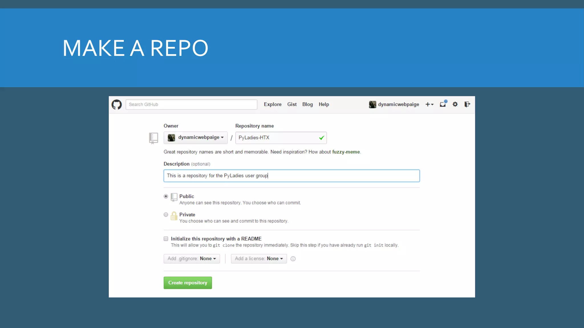Open account settings gear icon
The image size is (584, 328).
coord(455,104)
